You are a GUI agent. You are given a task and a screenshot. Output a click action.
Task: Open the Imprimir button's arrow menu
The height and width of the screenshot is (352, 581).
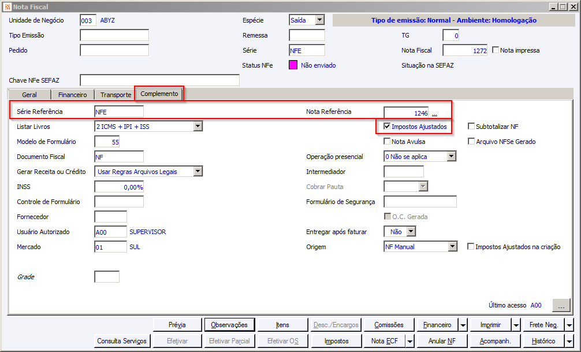(516, 325)
